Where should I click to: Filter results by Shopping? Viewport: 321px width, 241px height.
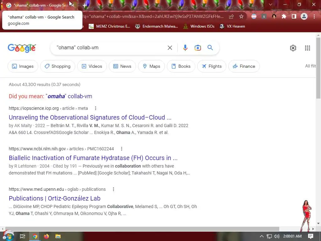click(58, 66)
